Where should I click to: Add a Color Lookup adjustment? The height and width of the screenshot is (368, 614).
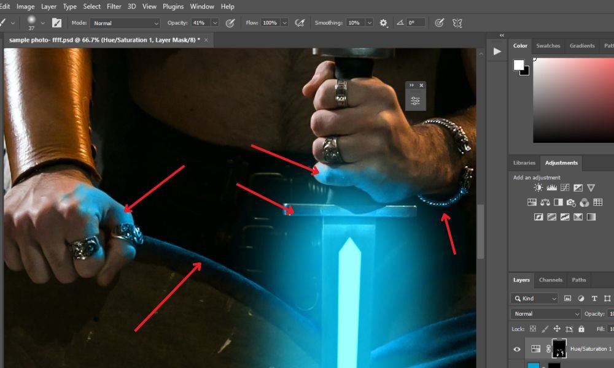click(597, 202)
